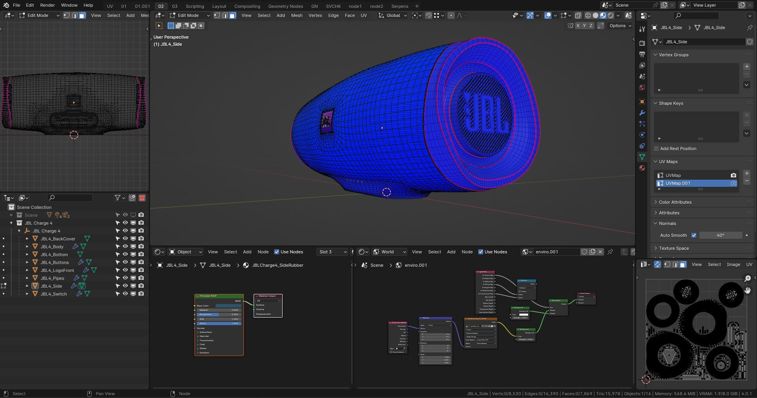
Task: Select vertex select mode in 3D viewport
Action: (217, 15)
